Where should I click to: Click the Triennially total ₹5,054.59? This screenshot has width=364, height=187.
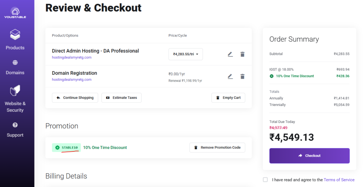click(342, 104)
